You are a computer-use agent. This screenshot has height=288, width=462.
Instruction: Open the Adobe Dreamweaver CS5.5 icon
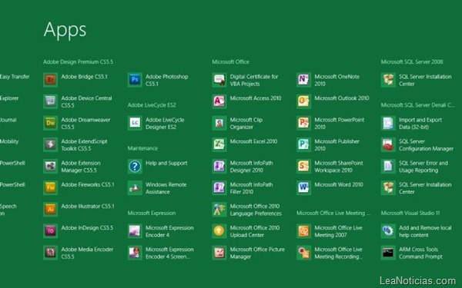click(50, 123)
